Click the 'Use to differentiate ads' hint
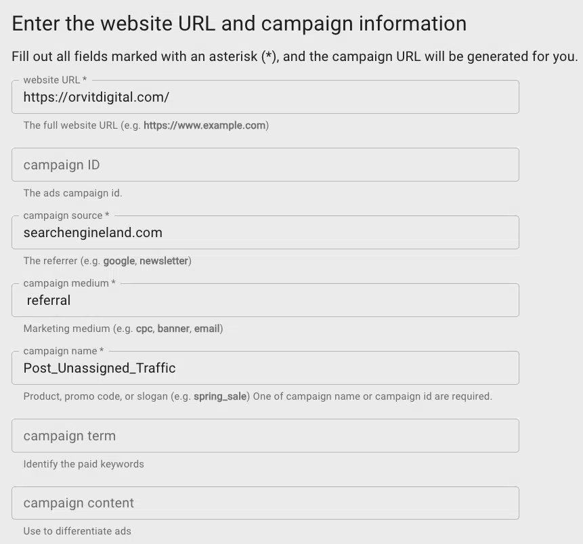 (x=77, y=531)
